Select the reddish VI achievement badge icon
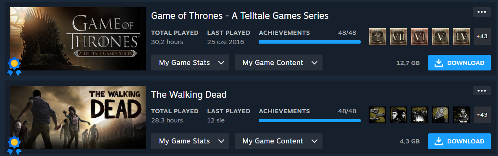The height and width of the screenshot is (156, 498). (x=419, y=36)
